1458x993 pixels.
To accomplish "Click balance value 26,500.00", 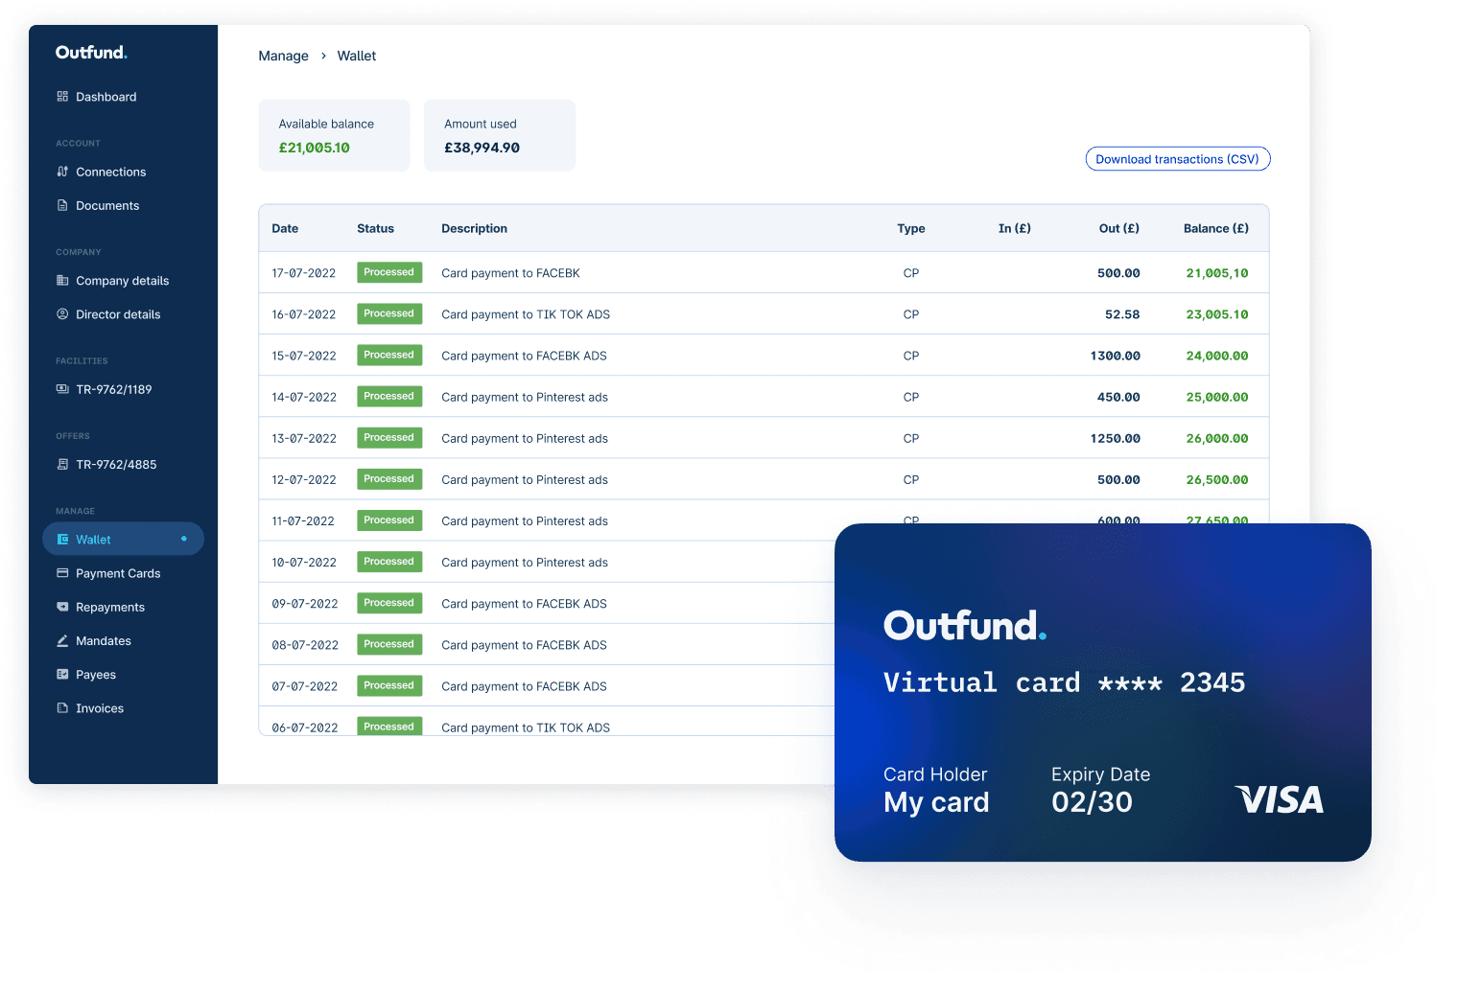I will (x=1217, y=479).
